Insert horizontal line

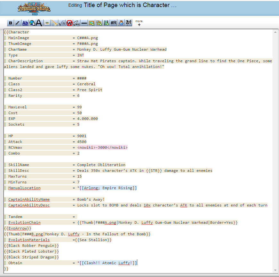(84, 23)
